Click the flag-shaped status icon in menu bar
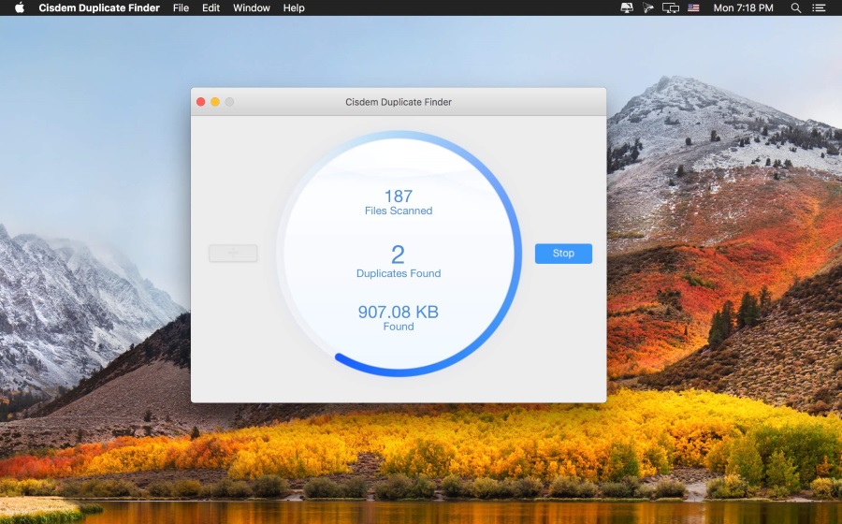 pos(648,7)
